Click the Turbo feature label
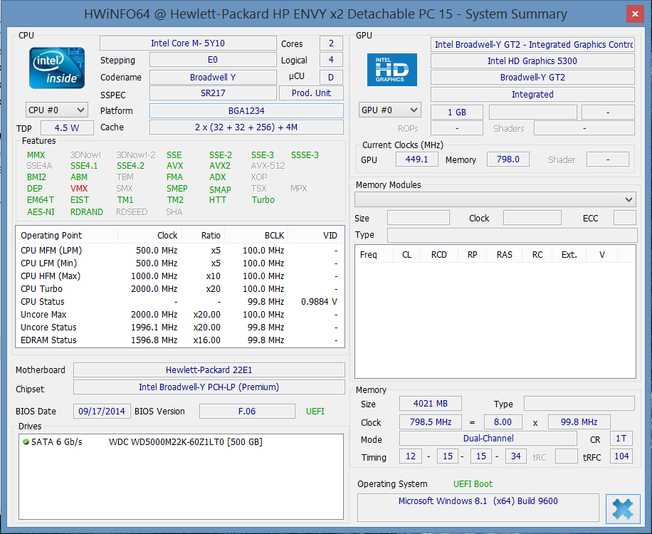The height and width of the screenshot is (534, 652). pos(263,200)
